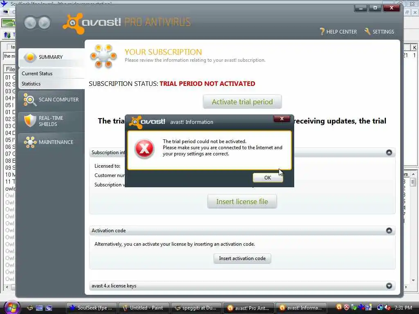
Task: Click the first quick launch icon next to Start
Action: pyautogui.click(x=30, y=308)
